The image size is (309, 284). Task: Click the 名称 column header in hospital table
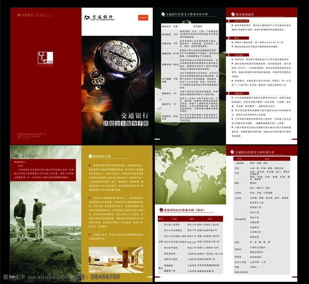(175, 219)
